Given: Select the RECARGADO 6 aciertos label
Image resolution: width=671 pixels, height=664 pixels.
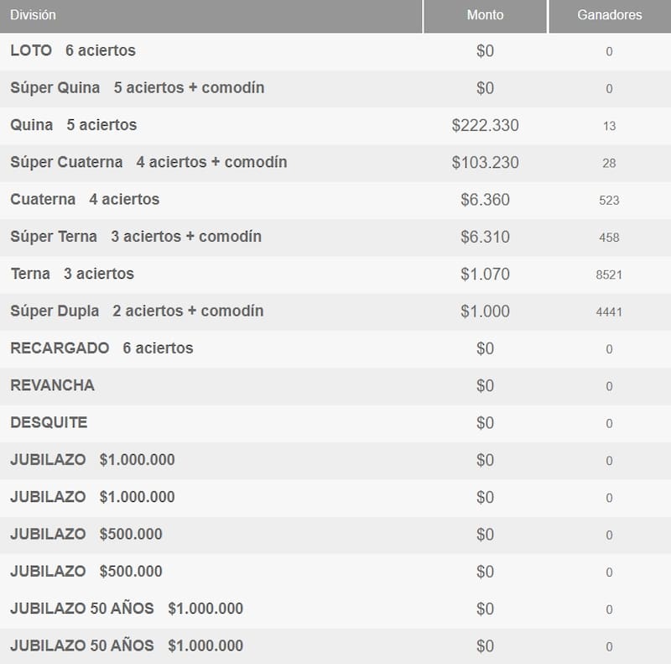Looking at the screenshot, I should tap(101, 348).
